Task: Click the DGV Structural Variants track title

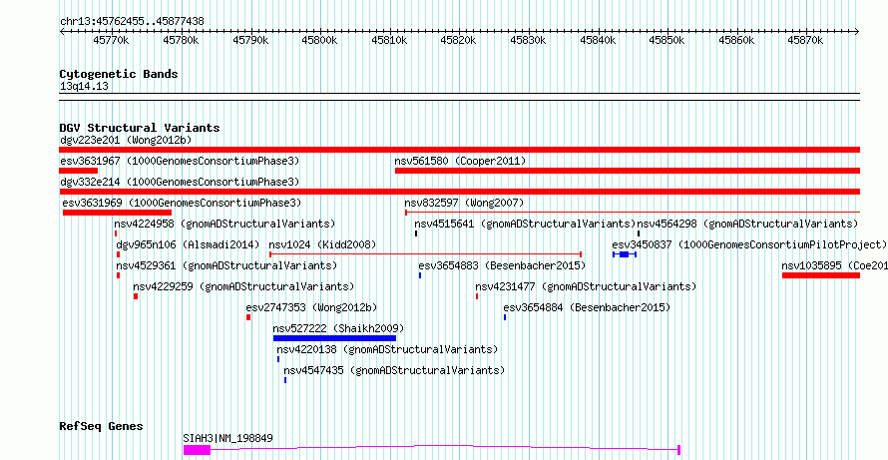Action: (x=140, y=128)
